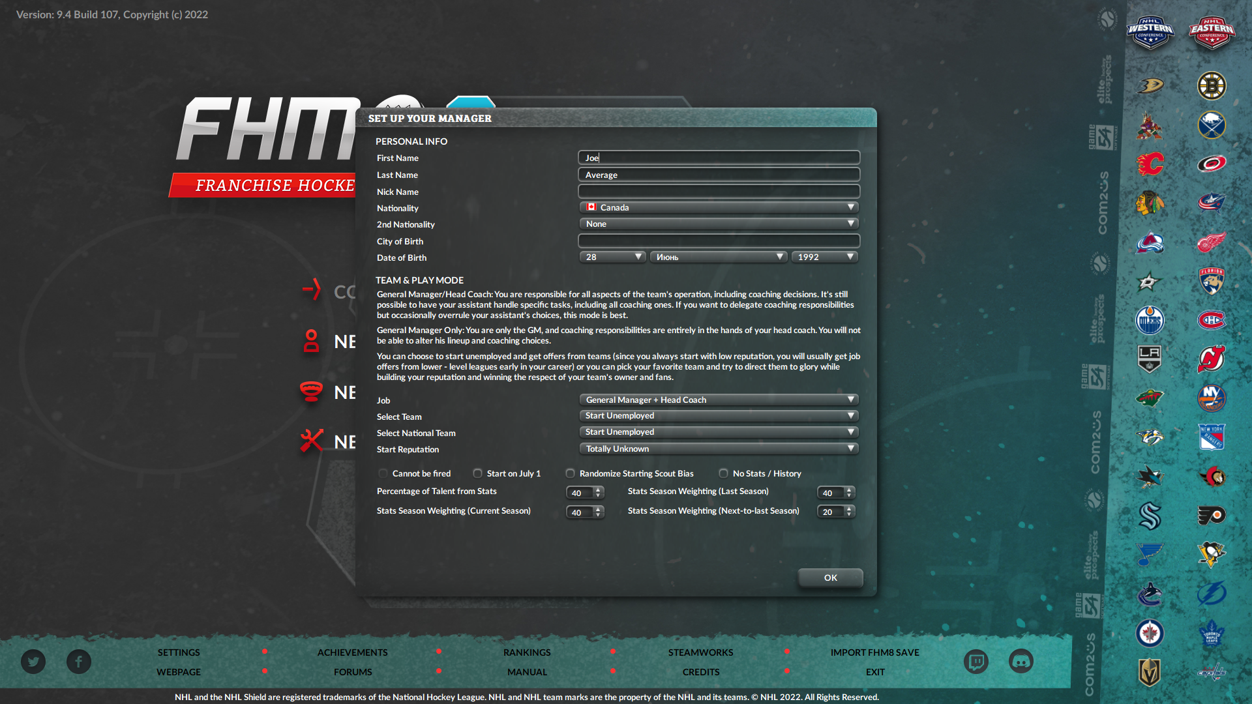Choose the Calgary Flames logo
The image size is (1252, 704).
tap(1150, 164)
